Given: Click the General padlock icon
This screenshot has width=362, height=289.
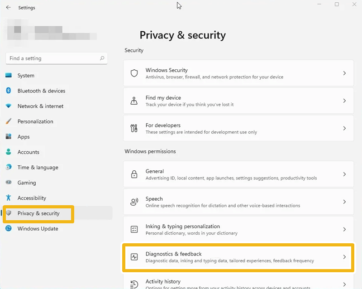Looking at the screenshot, I should click(134, 174).
